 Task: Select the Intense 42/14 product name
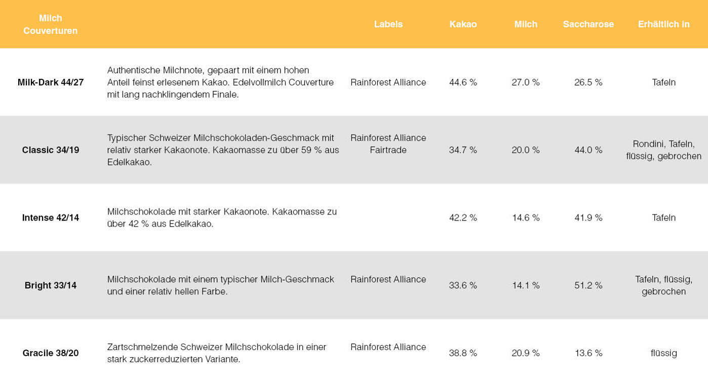pos(51,218)
